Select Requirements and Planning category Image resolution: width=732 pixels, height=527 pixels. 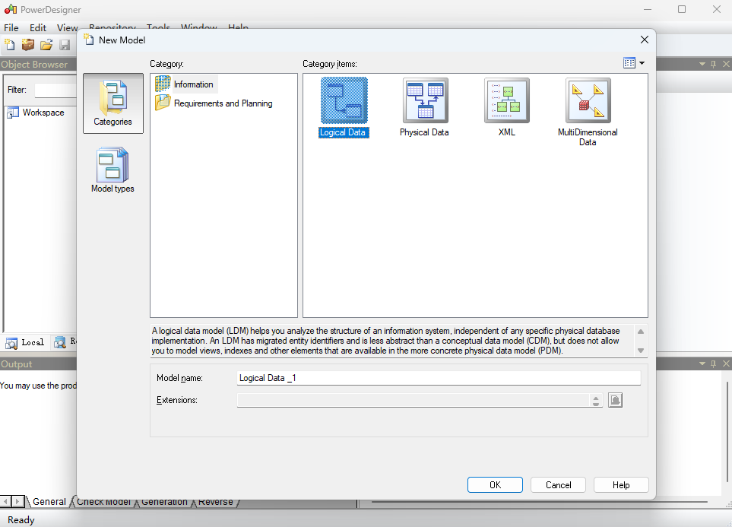[222, 103]
